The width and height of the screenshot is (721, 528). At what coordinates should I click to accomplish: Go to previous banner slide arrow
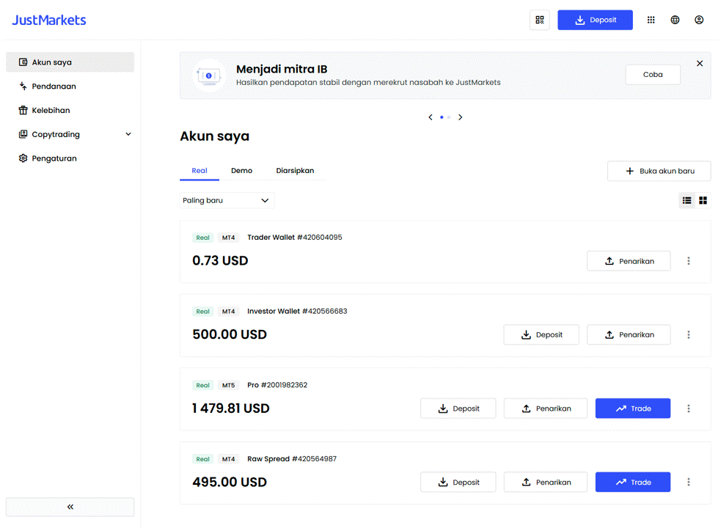click(x=431, y=117)
